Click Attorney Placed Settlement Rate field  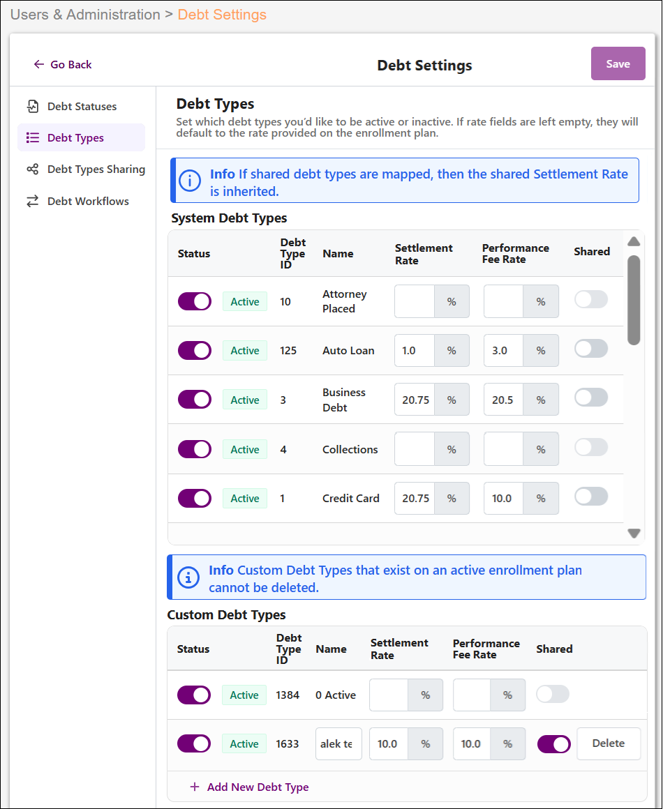point(415,301)
